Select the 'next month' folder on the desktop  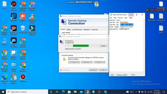(161, 5)
